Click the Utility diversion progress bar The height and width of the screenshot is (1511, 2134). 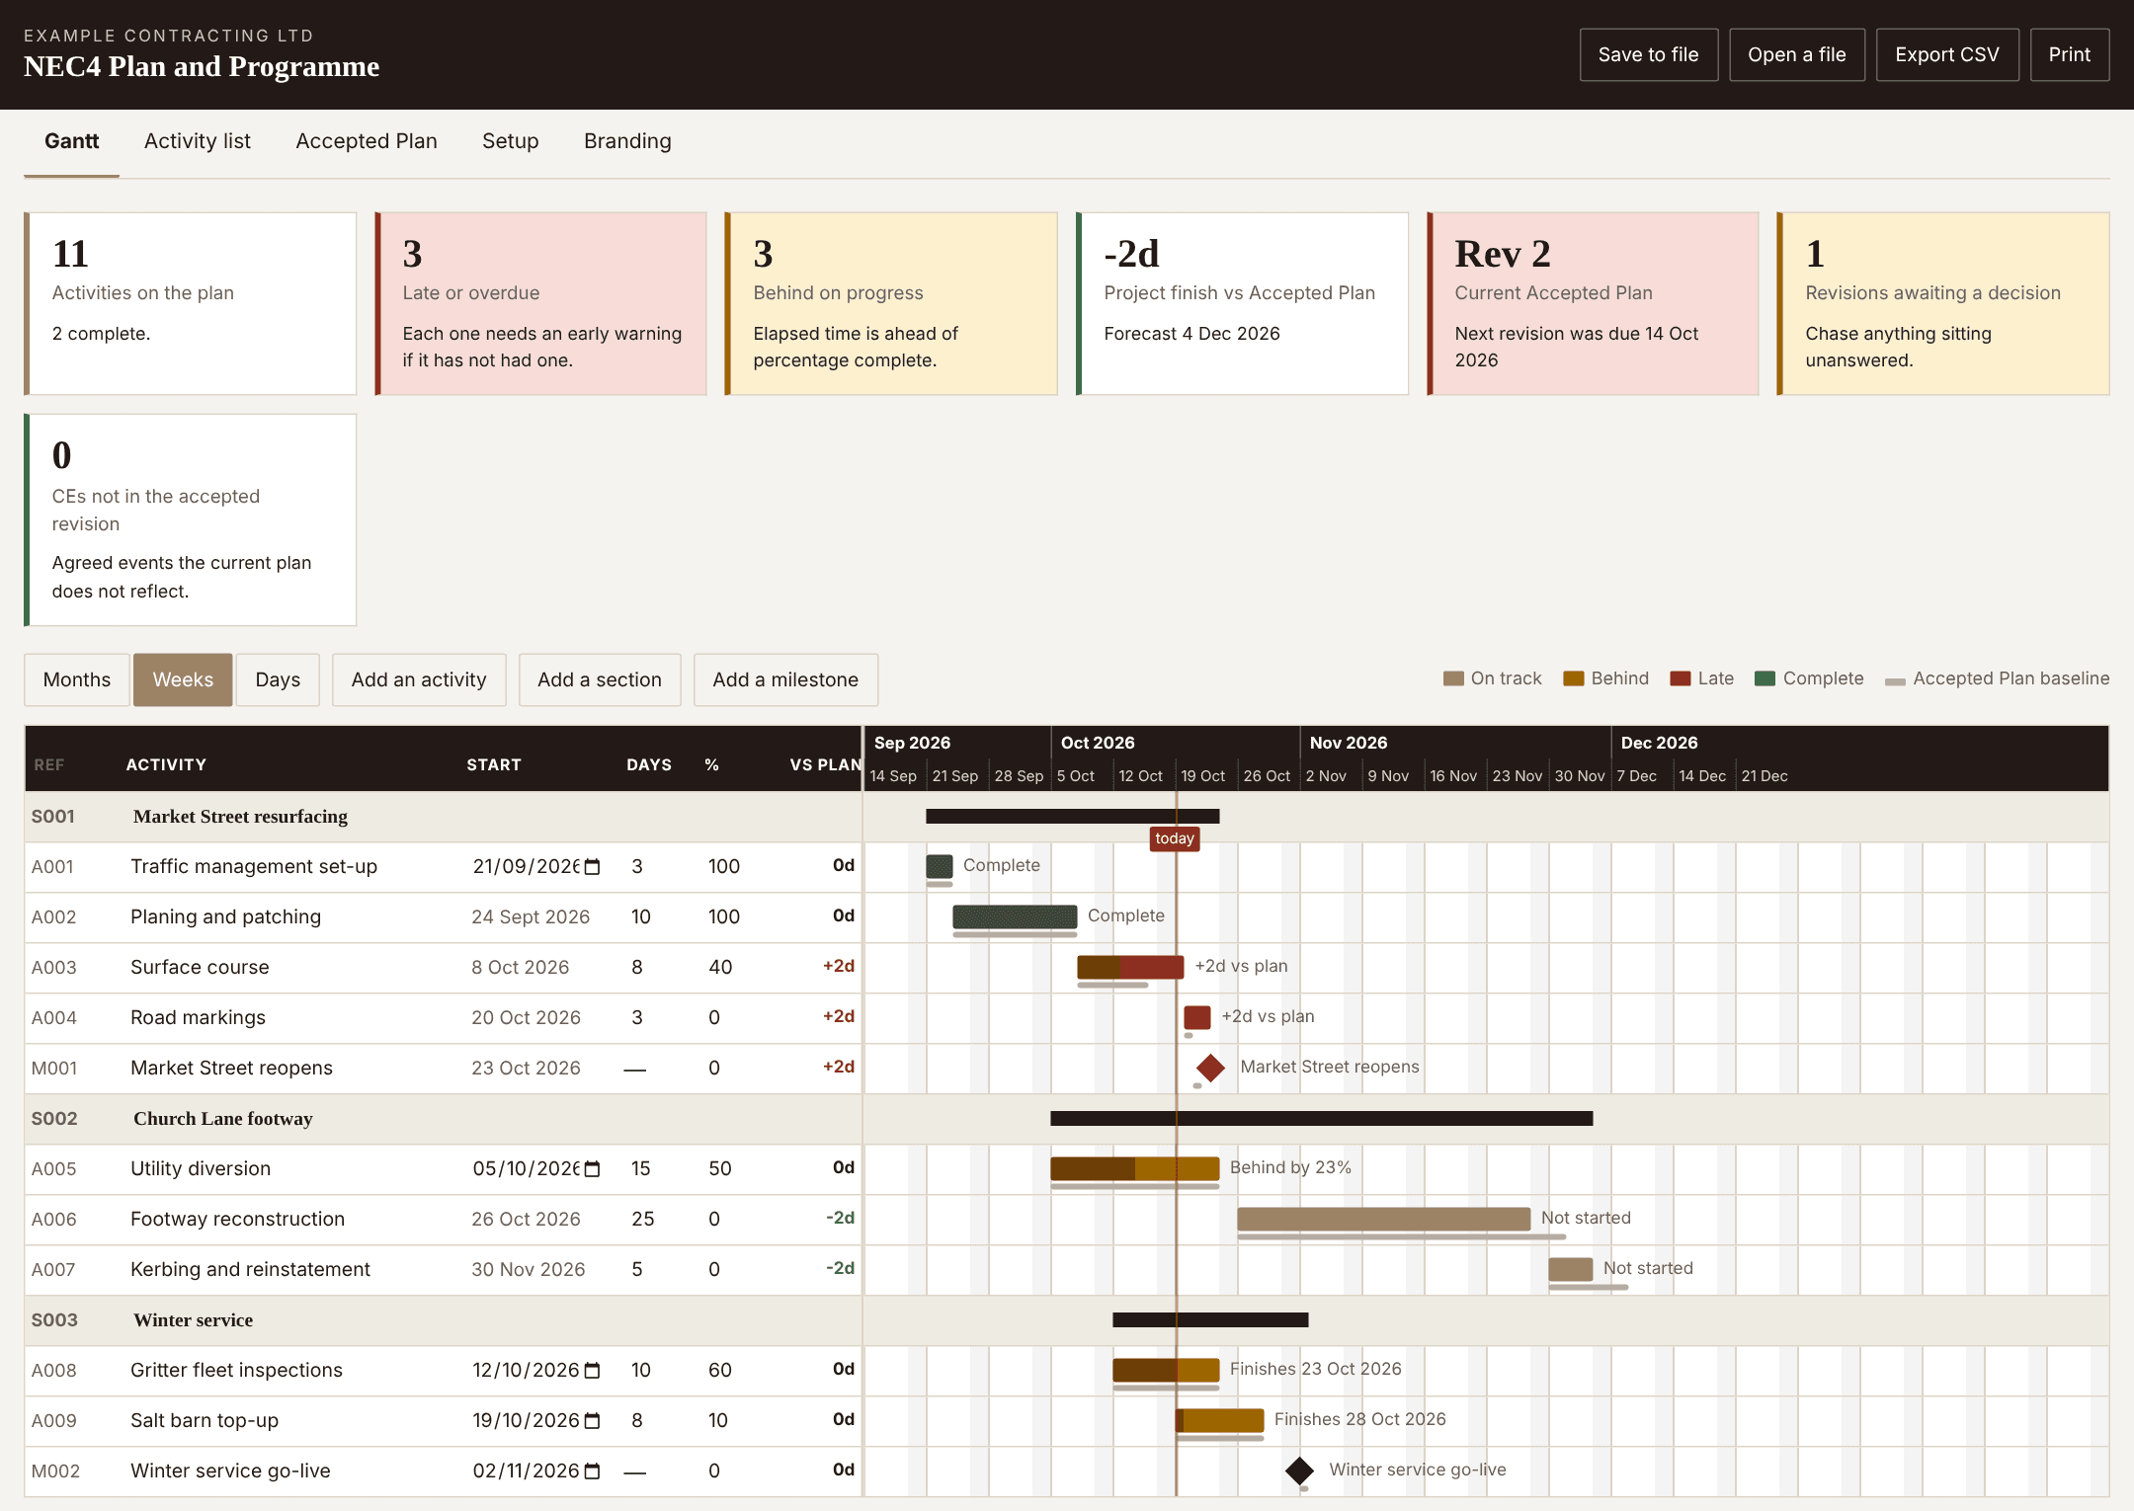coord(1134,1168)
